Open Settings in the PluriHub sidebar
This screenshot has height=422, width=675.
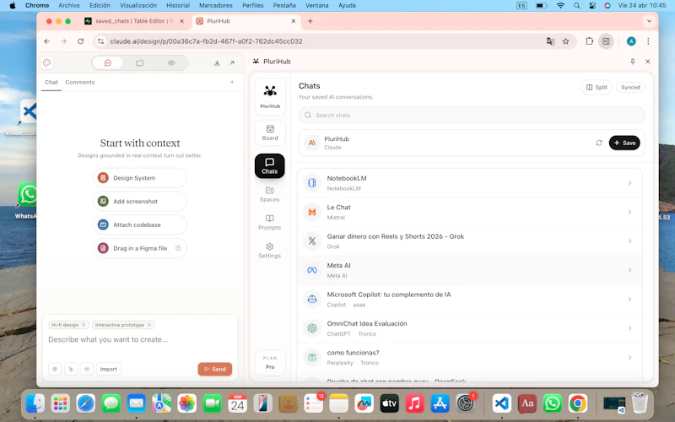tap(269, 250)
